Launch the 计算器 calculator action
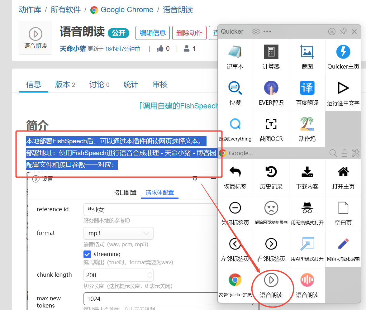The height and width of the screenshot is (310, 366). click(x=271, y=57)
